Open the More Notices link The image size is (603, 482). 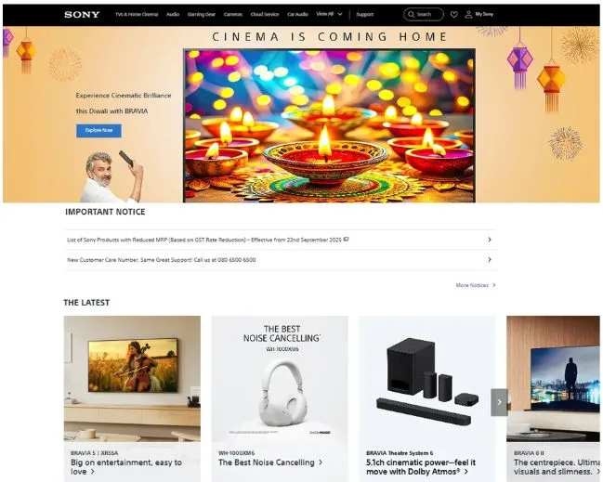click(x=472, y=285)
